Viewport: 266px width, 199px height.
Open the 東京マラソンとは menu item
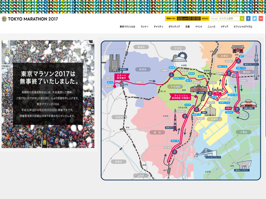127,27
